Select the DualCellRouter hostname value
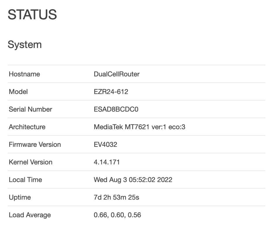Viewport: 269px width, 234px height. pyautogui.click(x=117, y=74)
